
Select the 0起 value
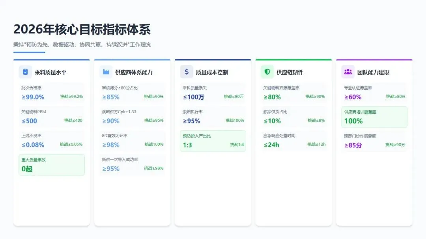coord(27,169)
